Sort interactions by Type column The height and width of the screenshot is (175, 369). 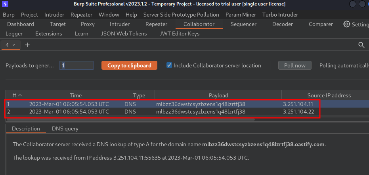click(139, 95)
